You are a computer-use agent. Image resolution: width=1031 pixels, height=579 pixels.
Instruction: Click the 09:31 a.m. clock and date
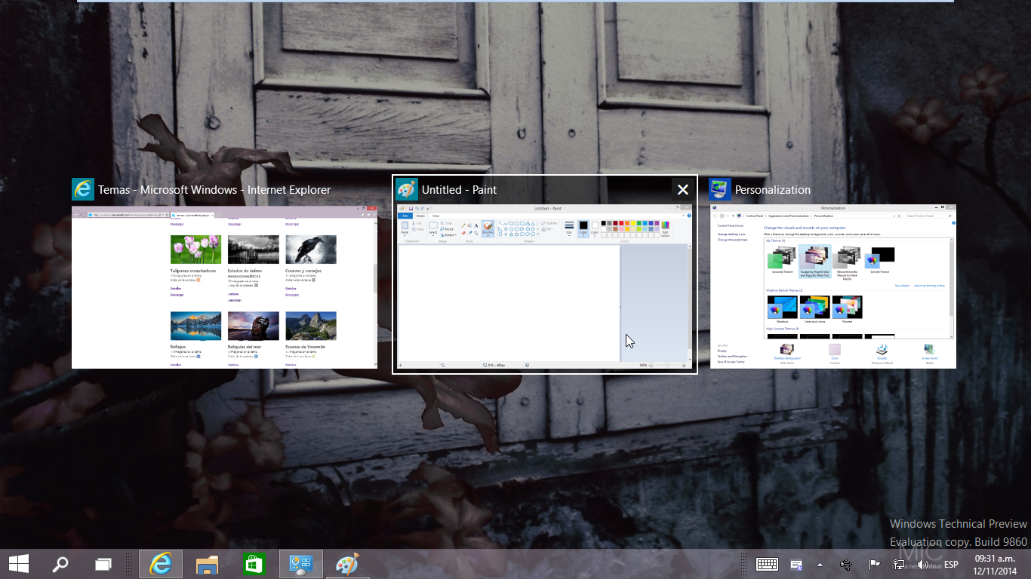tap(994, 564)
